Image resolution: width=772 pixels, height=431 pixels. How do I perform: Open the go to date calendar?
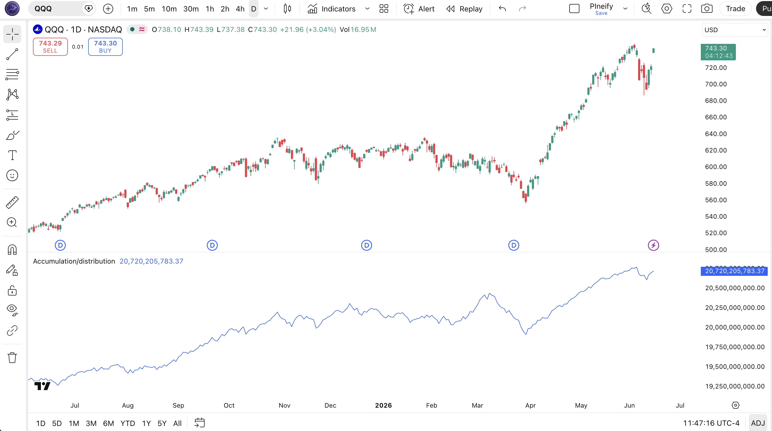[199, 423]
